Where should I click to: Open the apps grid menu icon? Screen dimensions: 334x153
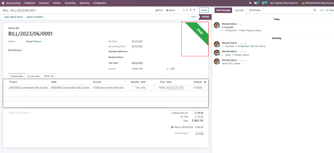[x=3, y=3]
